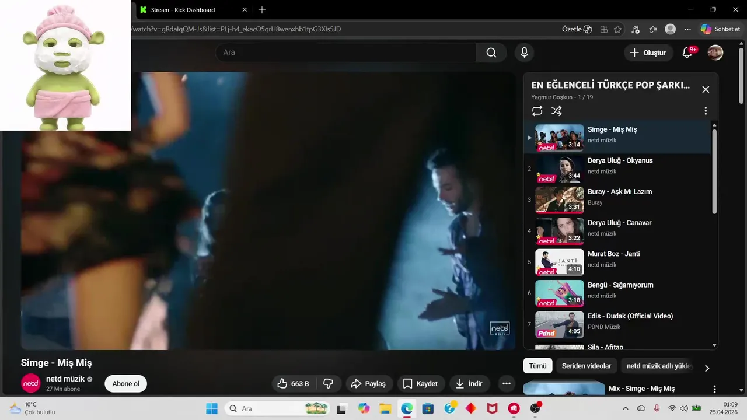
Task: Open the weather widget 10°C Çok bulutlu
Action: pyautogui.click(x=33, y=408)
